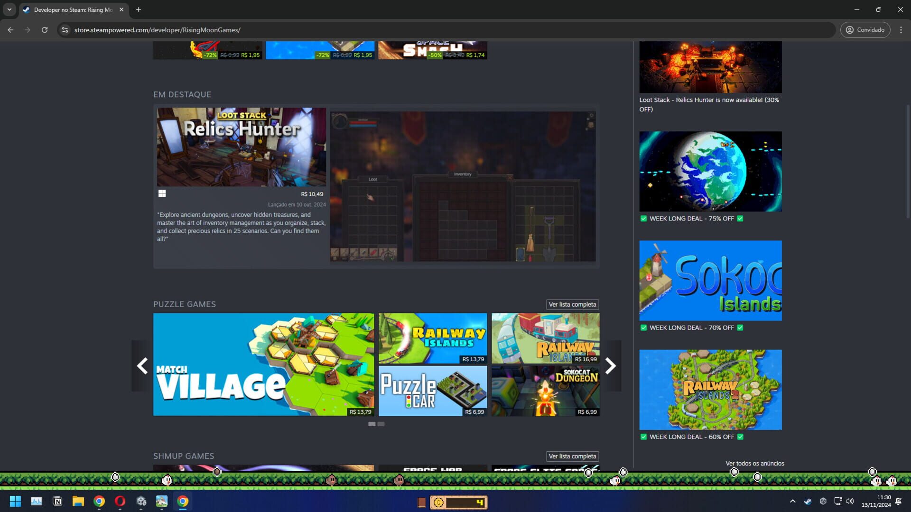Click Ver lista completa for Puzzle Games
The height and width of the screenshot is (512, 911).
[573, 304]
